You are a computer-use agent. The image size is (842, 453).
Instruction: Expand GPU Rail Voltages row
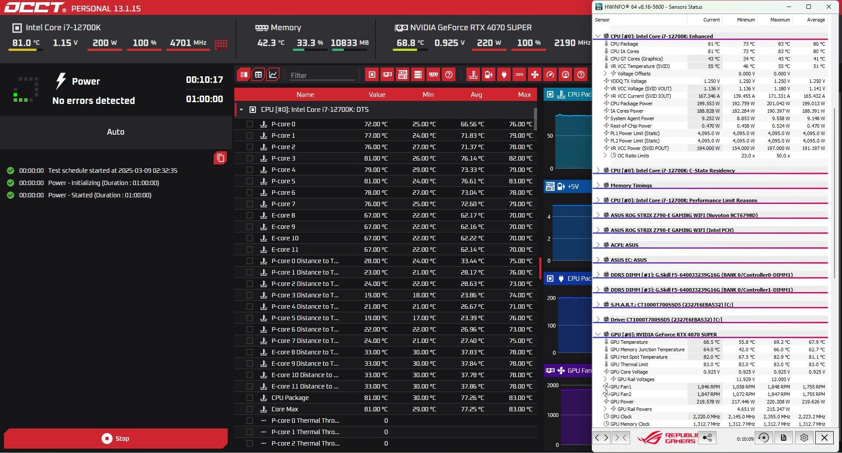coord(605,379)
